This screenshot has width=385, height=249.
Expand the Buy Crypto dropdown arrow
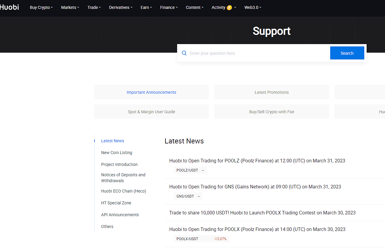[x=52, y=8]
